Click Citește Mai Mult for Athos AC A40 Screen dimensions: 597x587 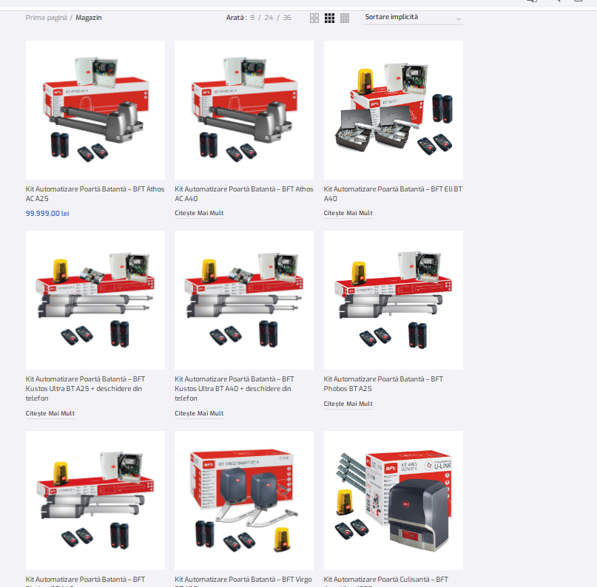tap(199, 213)
